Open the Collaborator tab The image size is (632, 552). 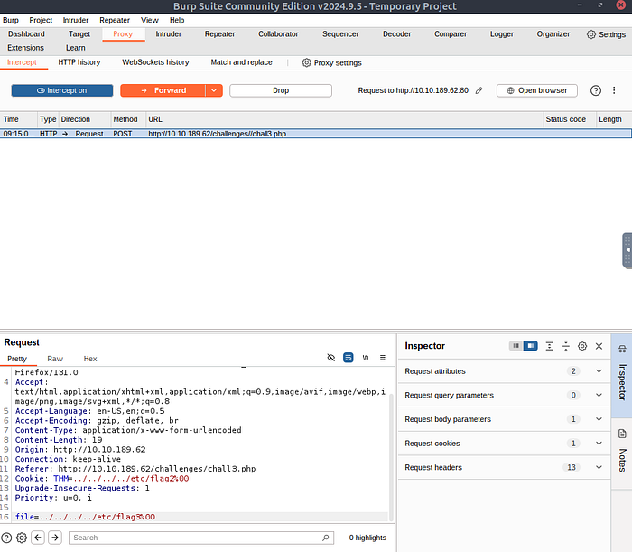tap(278, 34)
